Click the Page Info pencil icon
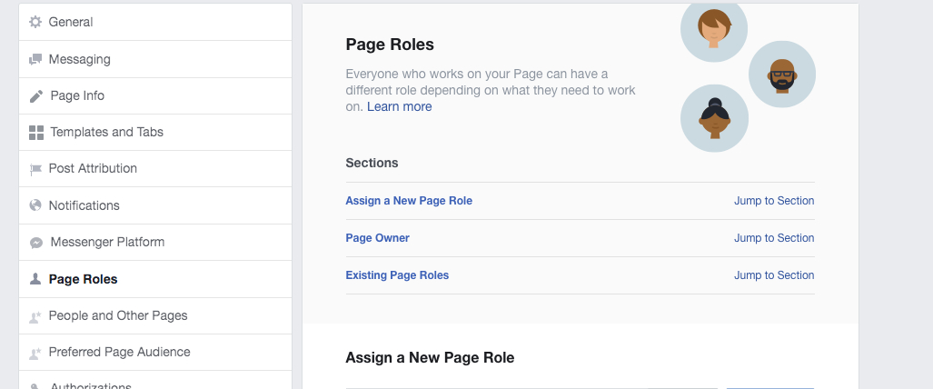The width and height of the screenshot is (933, 389). point(36,96)
